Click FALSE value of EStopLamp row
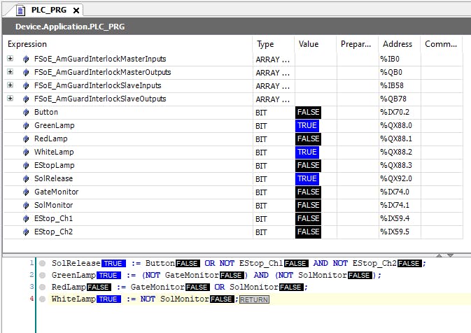This screenshot has height=333, width=471. coord(308,165)
